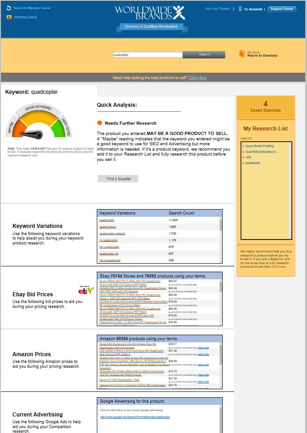The height and width of the screenshot is (433, 307).
Task: Click the keyword quality gauge meter
Action: pyautogui.click(x=38, y=121)
